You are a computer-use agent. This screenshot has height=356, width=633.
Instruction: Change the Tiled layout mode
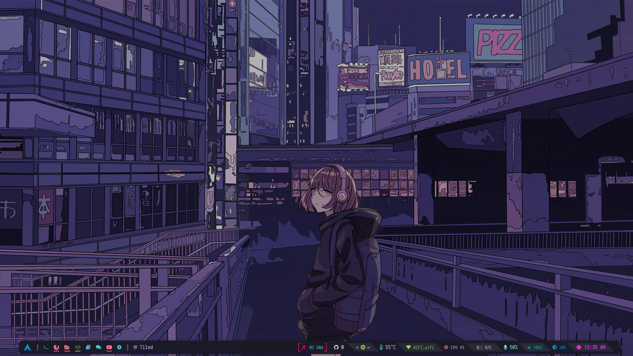(143, 347)
